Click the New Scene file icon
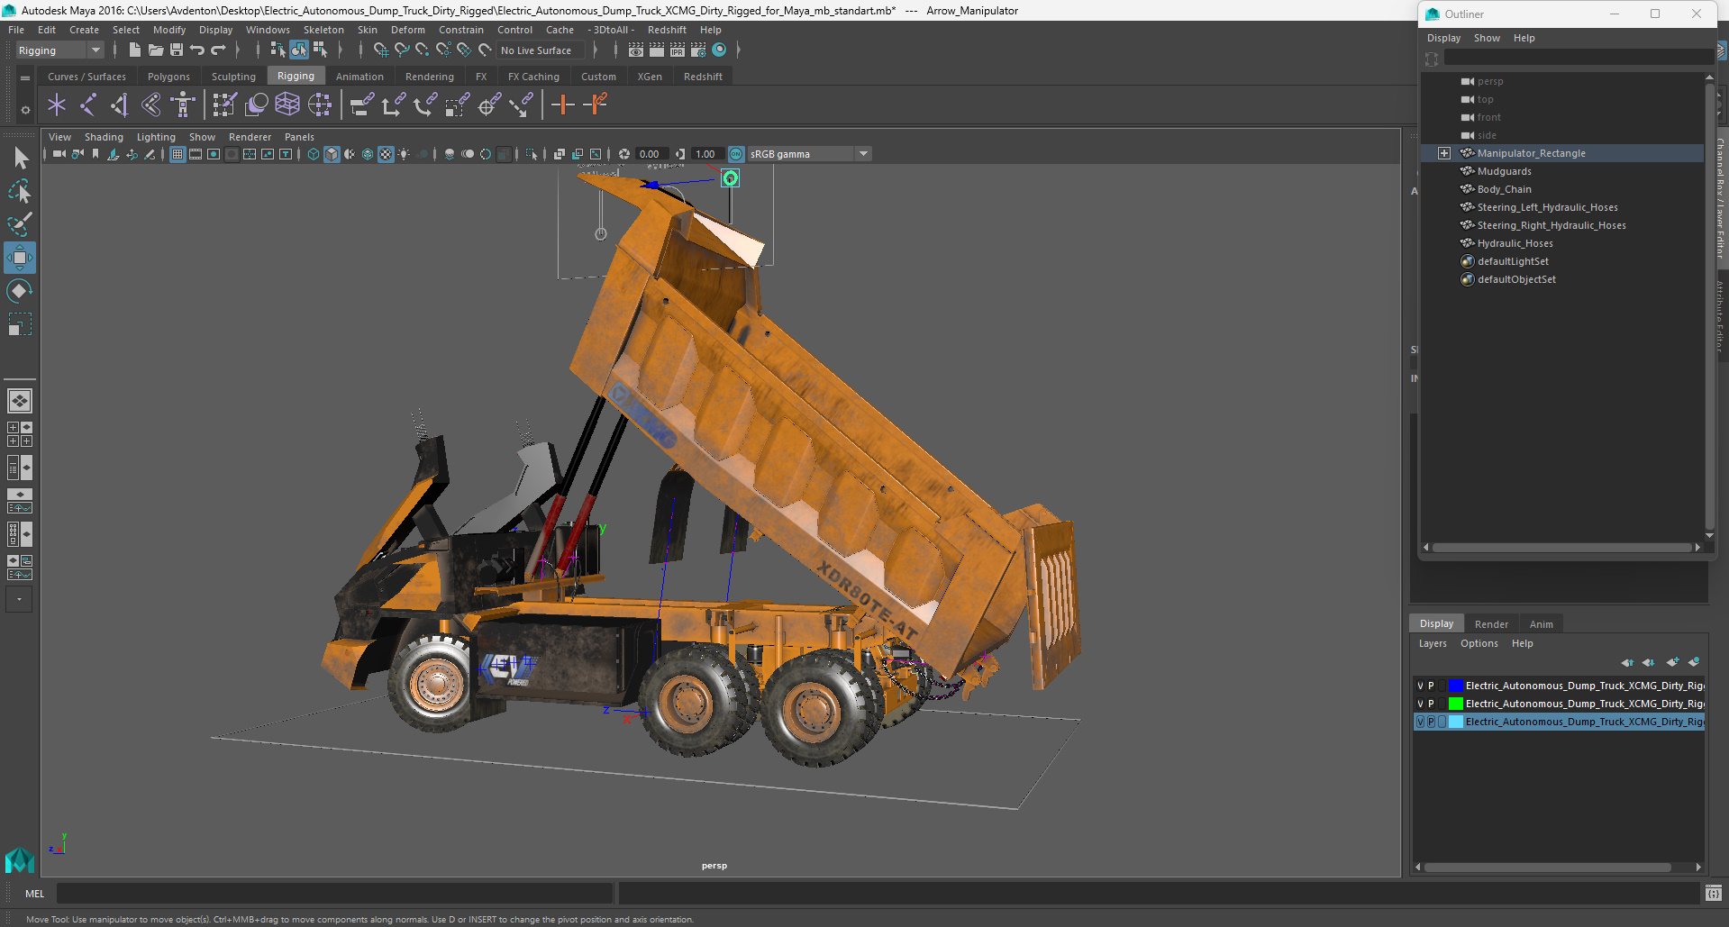The image size is (1729, 927). point(134,50)
